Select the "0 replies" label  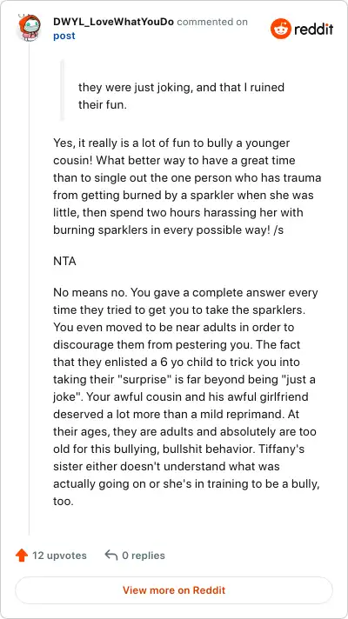(144, 556)
